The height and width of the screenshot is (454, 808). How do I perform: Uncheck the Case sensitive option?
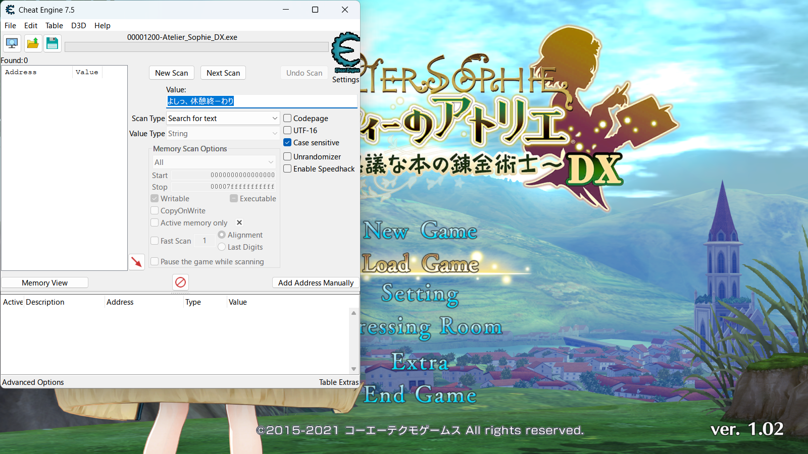point(287,142)
